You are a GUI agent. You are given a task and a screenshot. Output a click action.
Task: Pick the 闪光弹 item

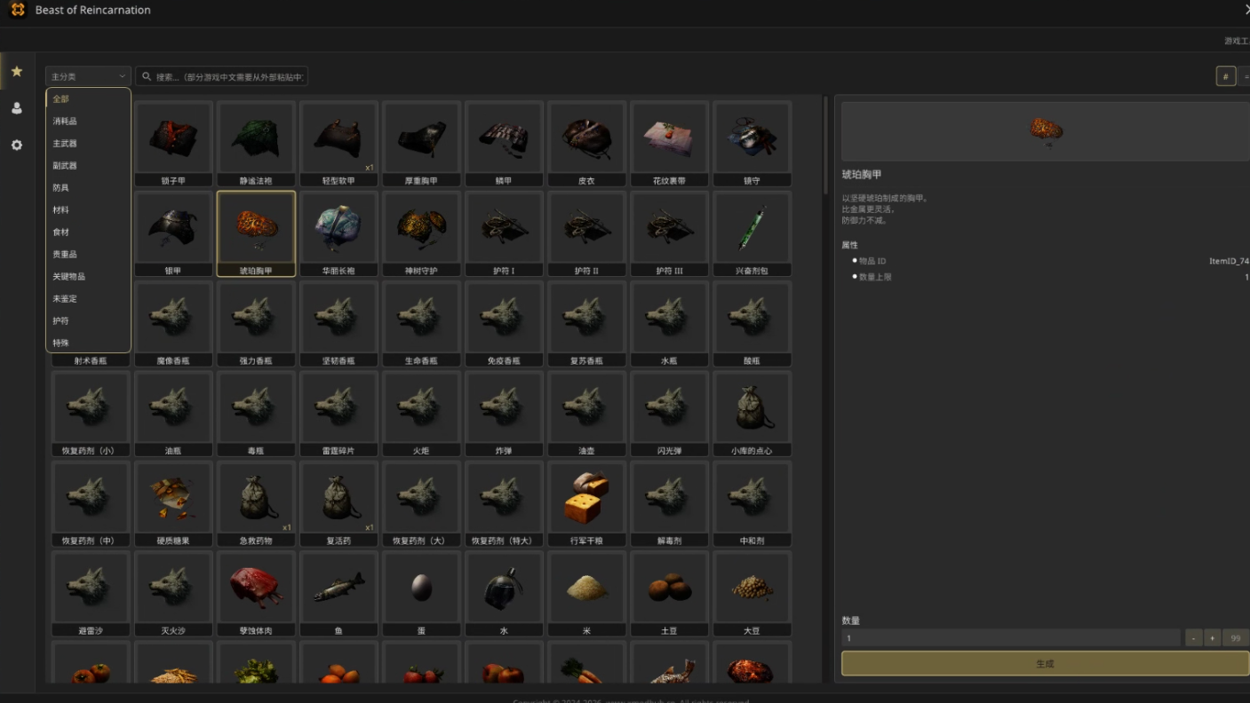pyautogui.click(x=669, y=414)
